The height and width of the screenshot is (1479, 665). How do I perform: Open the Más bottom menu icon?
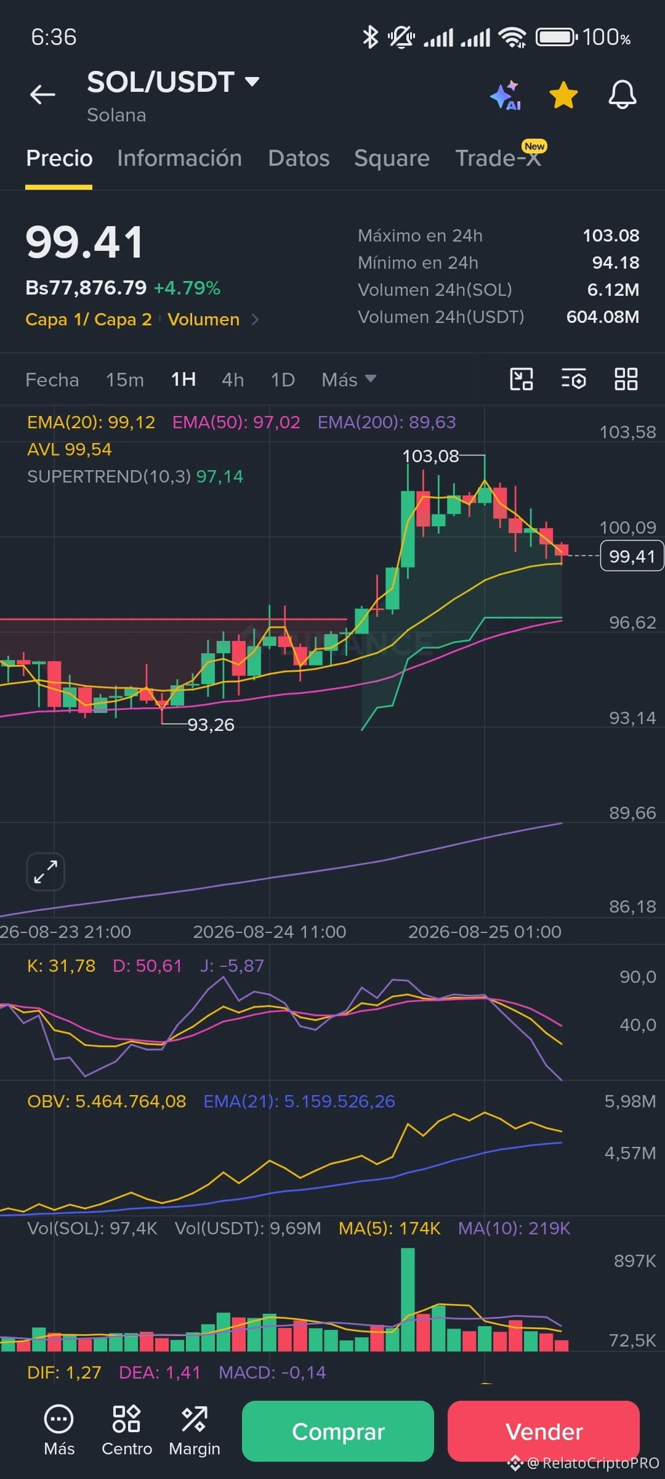(x=59, y=1431)
